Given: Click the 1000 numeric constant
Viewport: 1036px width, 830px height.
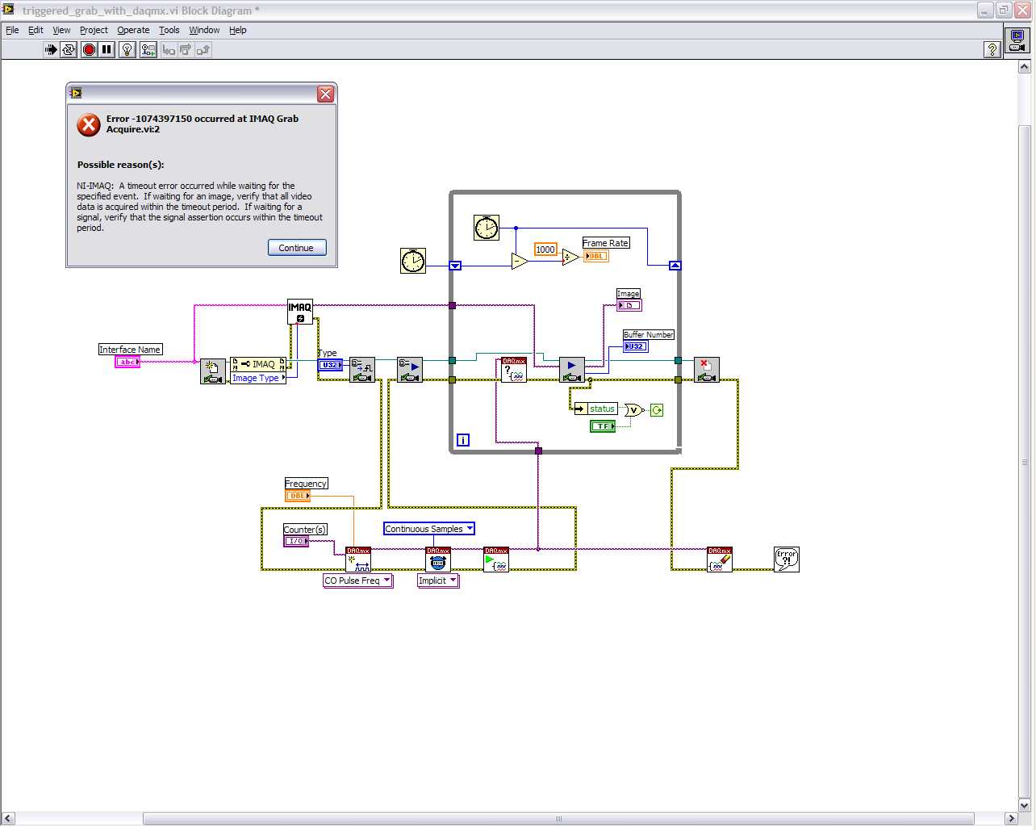Looking at the screenshot, I should 545,249.
